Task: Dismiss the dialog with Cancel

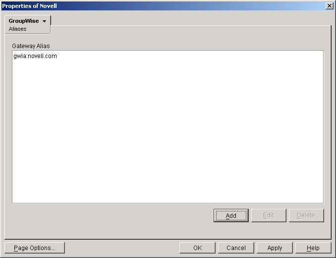Action: coord(236,248)
